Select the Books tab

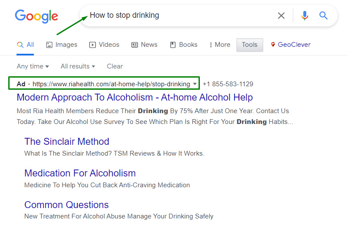click(x=183, y=45)
